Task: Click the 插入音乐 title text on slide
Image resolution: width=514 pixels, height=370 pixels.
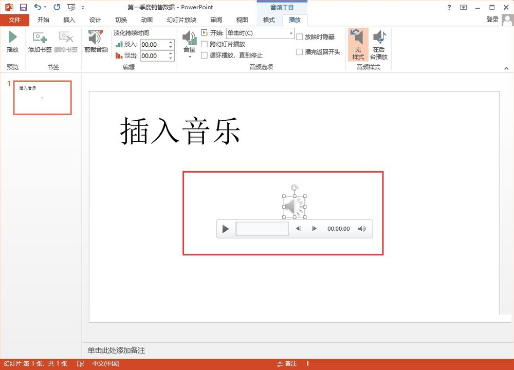Action: (x=180, y=132)
